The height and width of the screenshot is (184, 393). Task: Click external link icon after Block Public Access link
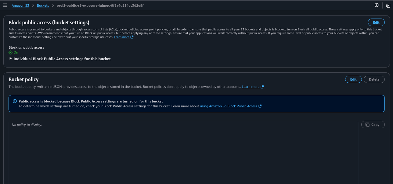tap(260, 106)
